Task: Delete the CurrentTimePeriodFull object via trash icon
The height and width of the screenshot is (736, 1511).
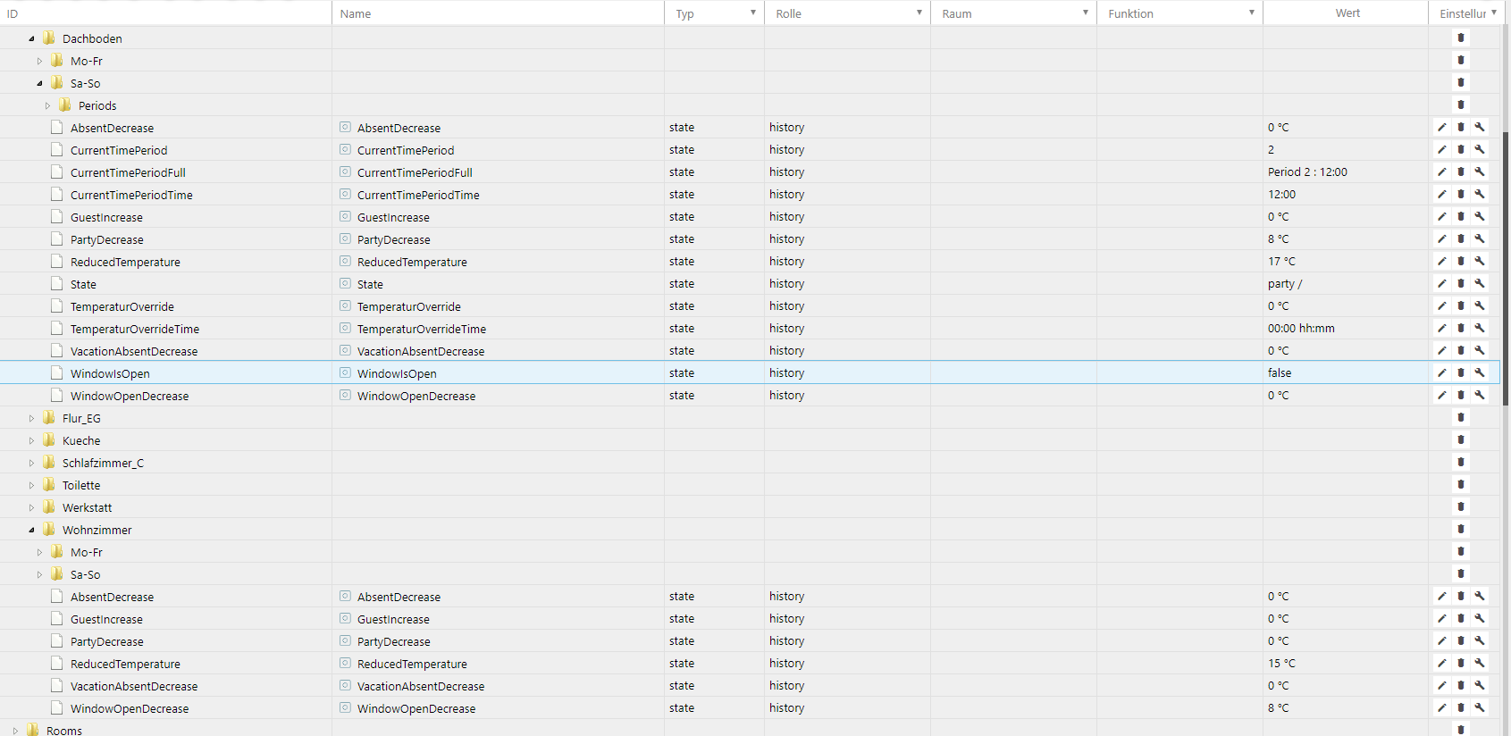Action: [x=1461, y=172]
